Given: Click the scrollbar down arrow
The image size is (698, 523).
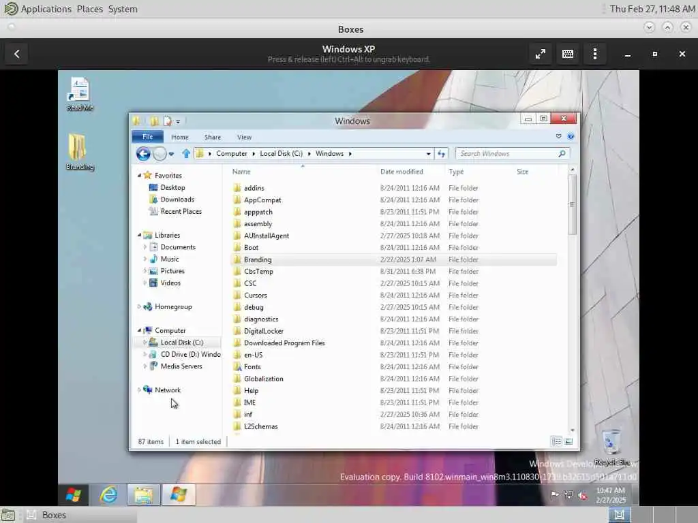Looking at the screenshot, I should pos(572,430).
